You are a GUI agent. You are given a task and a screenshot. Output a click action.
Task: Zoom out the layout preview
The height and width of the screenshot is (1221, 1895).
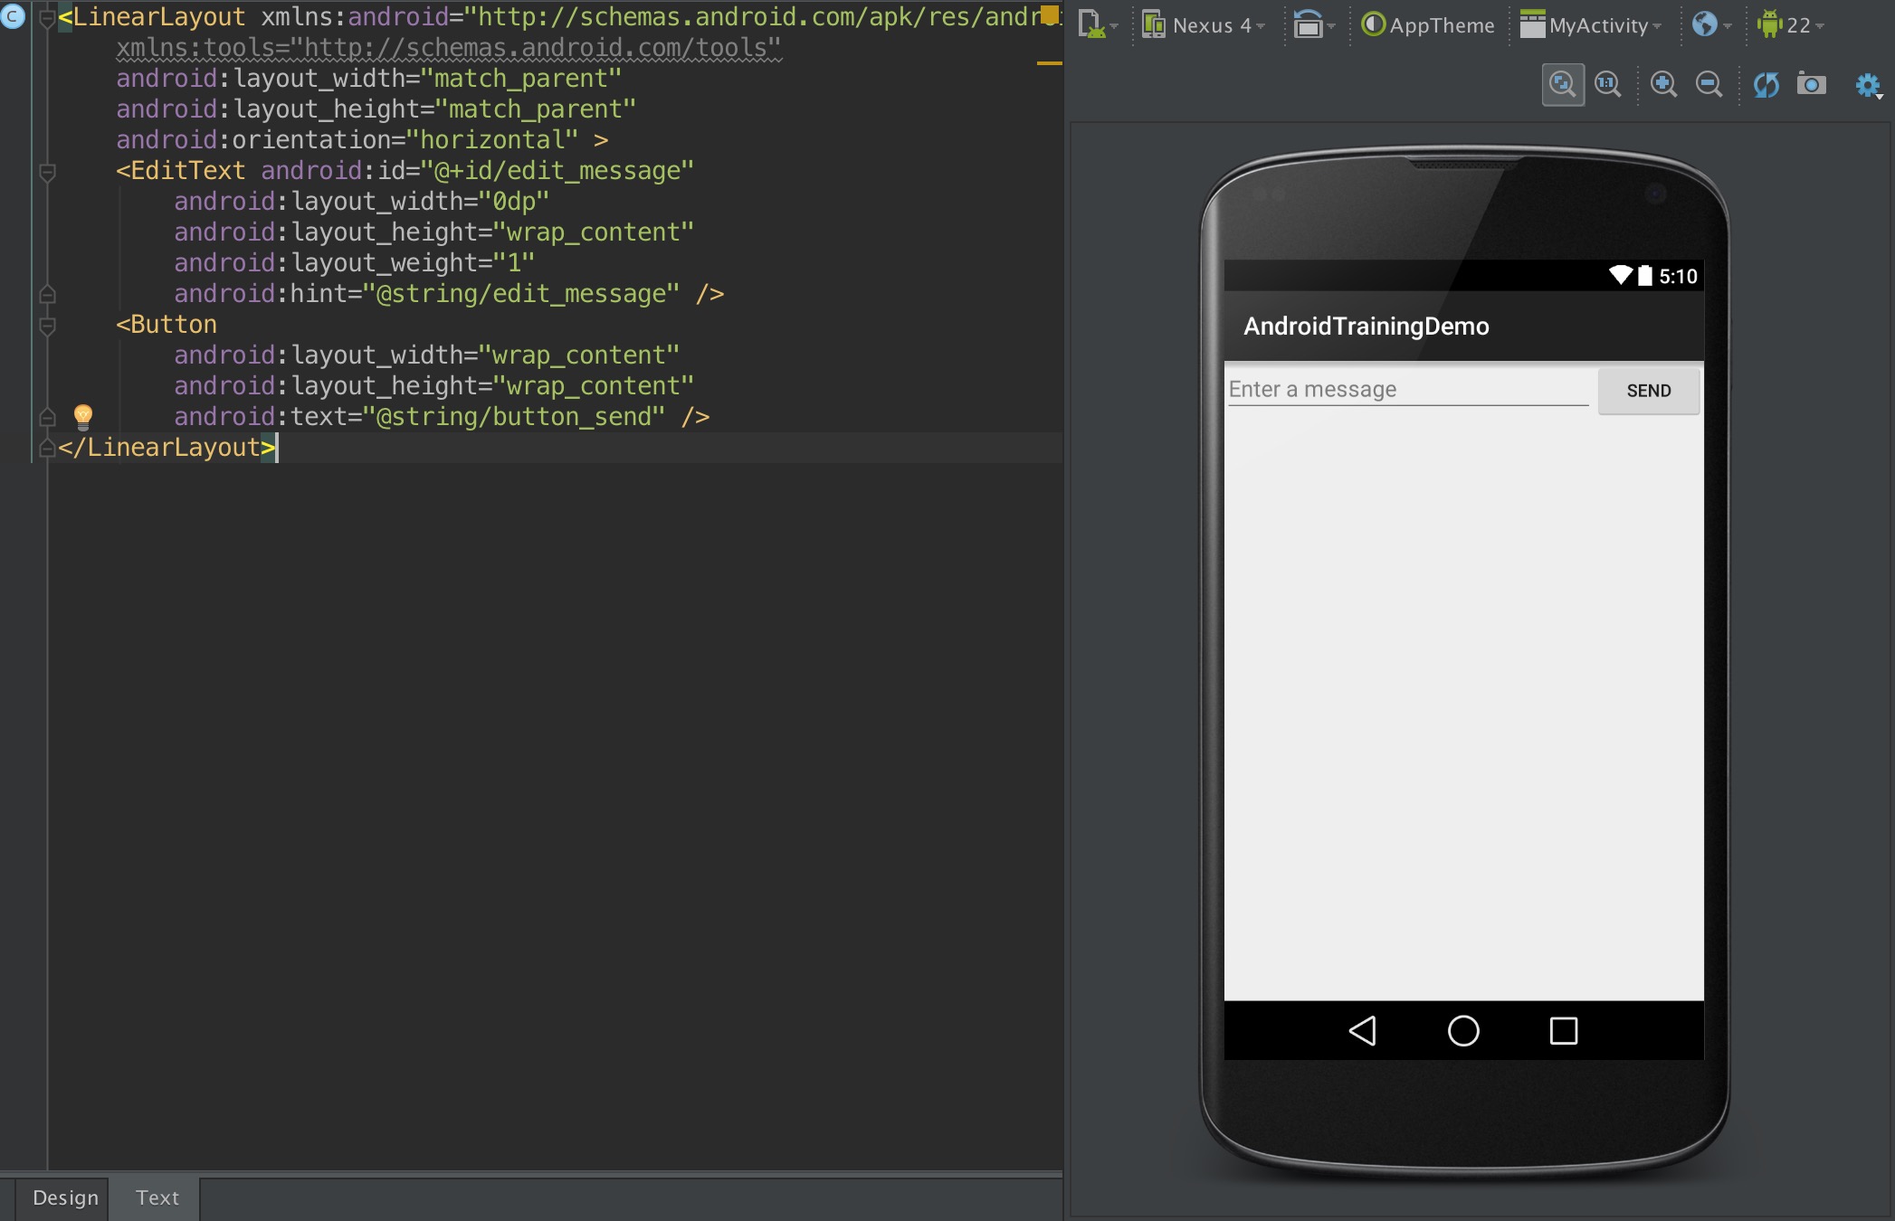1709,85
